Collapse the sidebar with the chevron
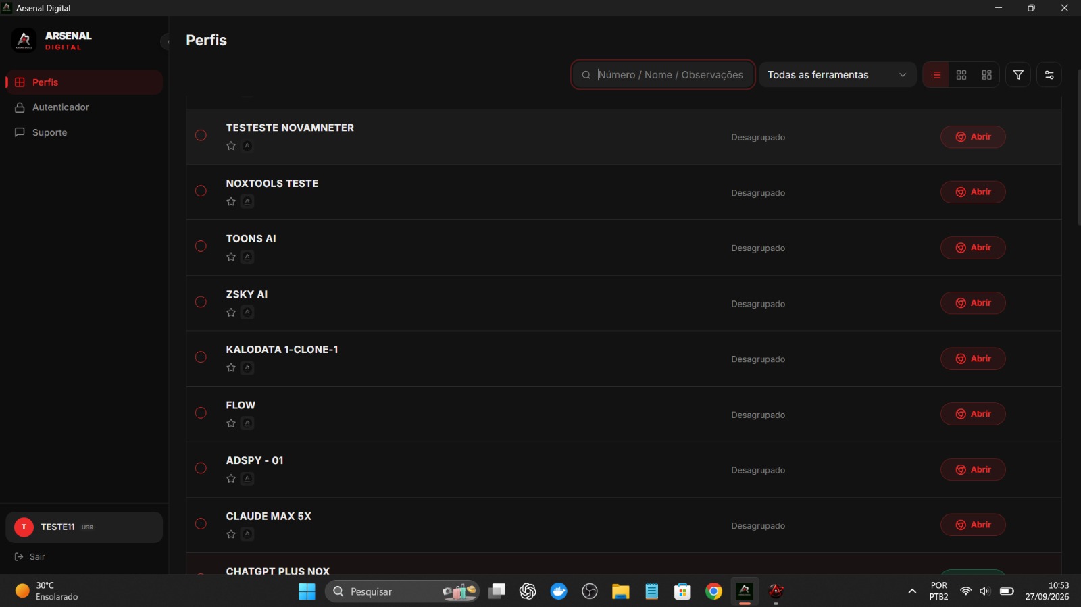The height and width of the screenshot is (607, 1081). (x=166, y=42)
